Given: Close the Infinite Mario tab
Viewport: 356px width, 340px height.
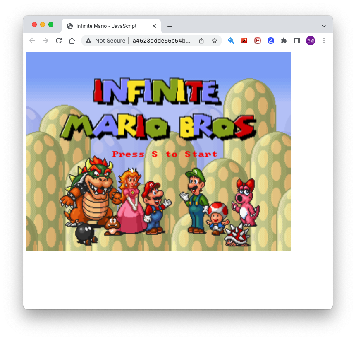Looking at the screenshot, I should click(154, 26).
